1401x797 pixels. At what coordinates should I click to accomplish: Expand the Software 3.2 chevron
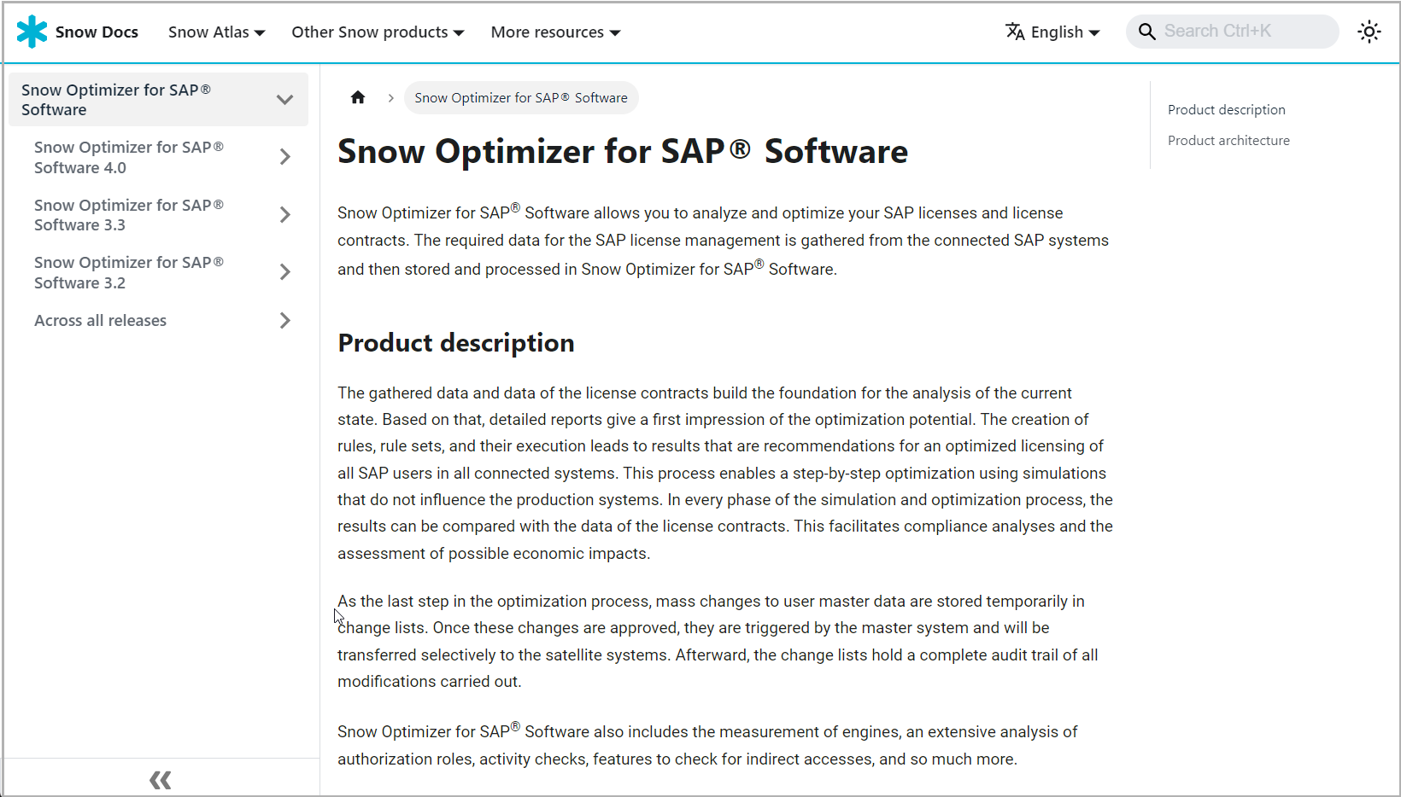(x=285, y=272)
